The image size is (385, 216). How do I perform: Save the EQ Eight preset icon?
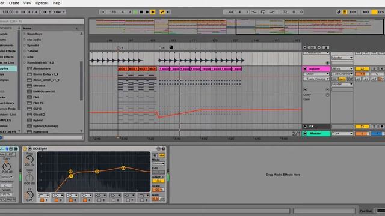coord(163,149)
